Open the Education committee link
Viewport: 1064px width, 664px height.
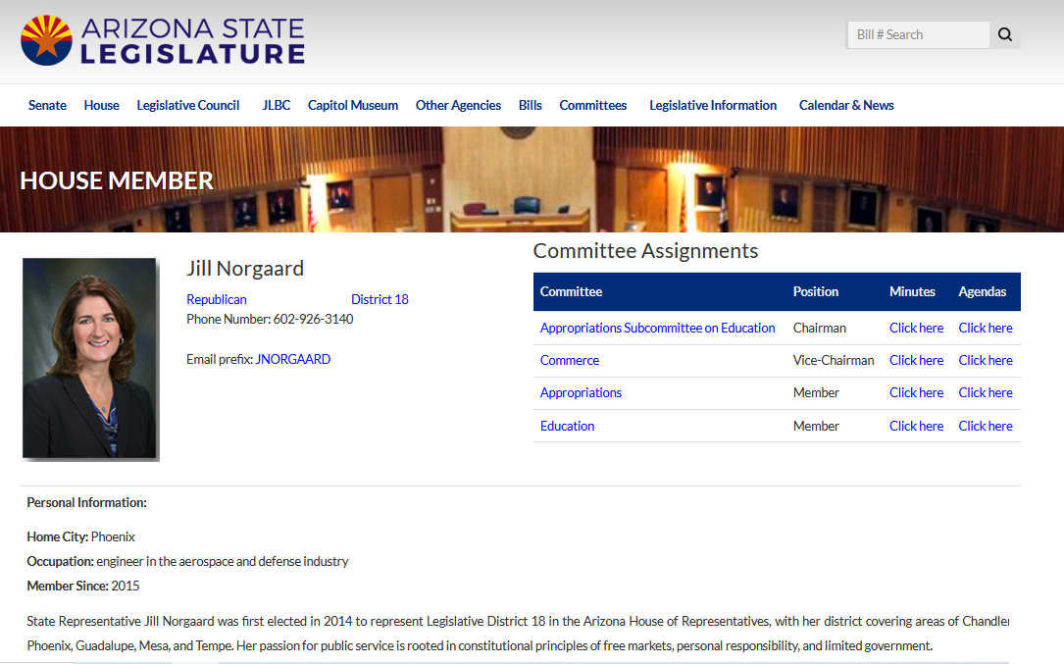(567, 427)
